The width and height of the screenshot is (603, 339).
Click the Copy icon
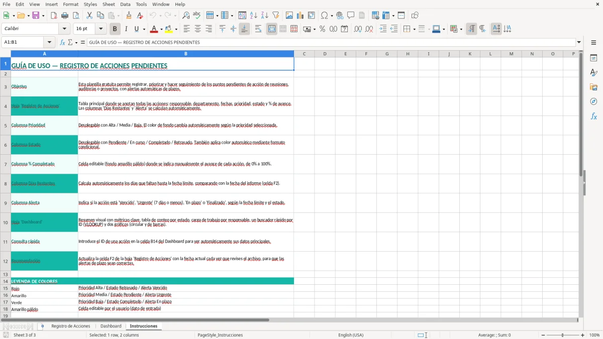click(100, 16)
